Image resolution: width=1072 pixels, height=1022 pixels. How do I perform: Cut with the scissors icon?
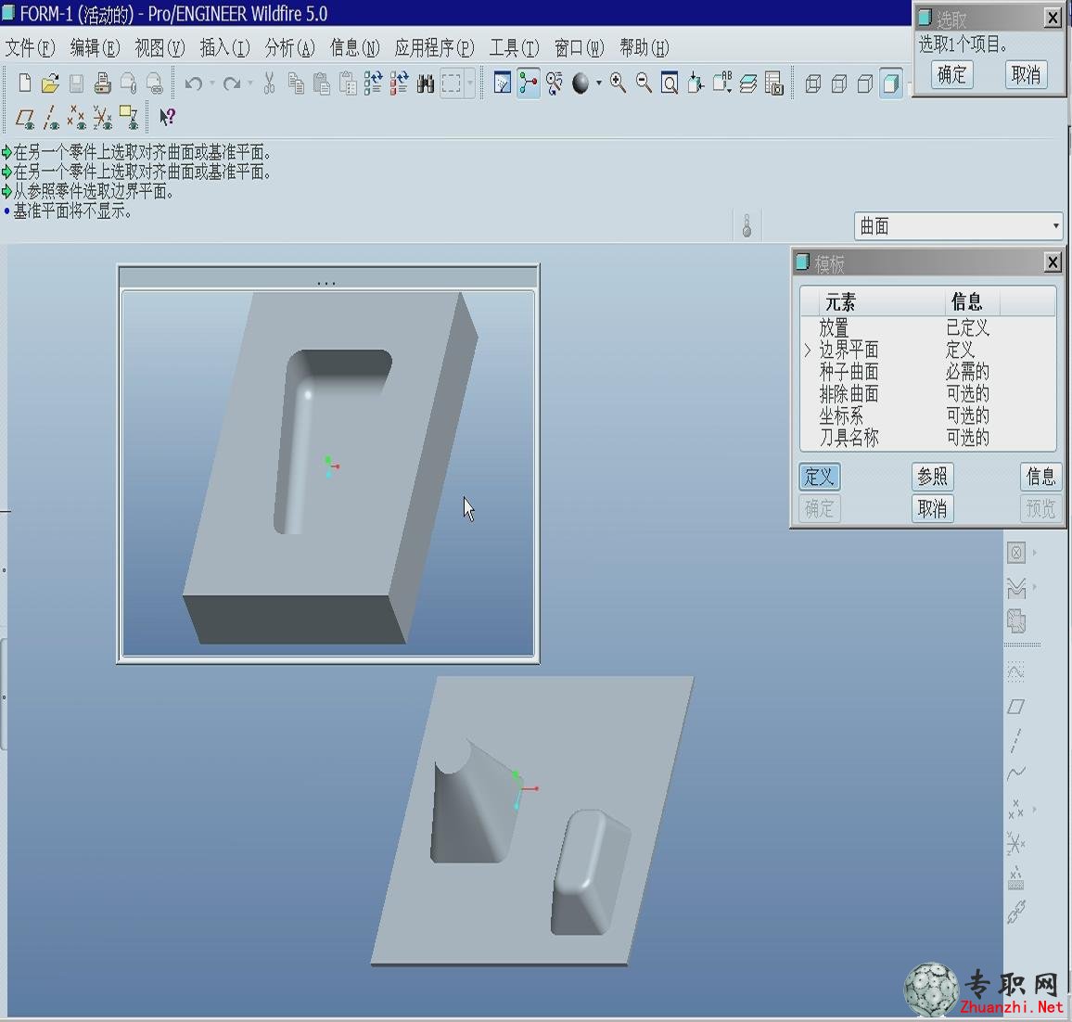[269, 83]
